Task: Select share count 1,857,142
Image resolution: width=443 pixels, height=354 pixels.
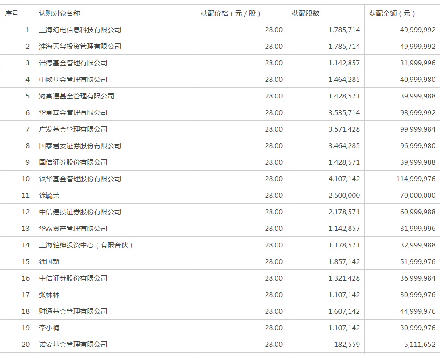Action: (x=344, y=261)
